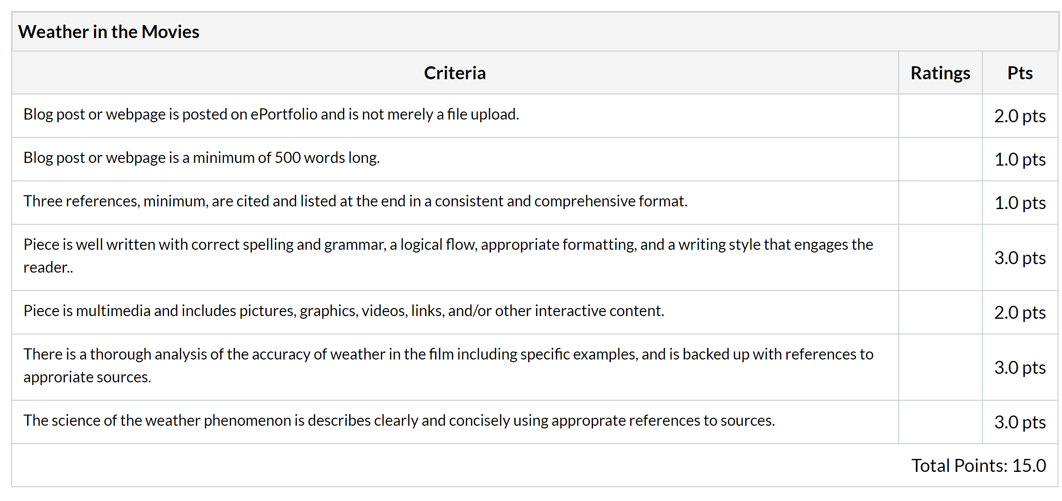Screen dimensions: 1062x501
Task: Select the Criteria column header
Action: click(455, 73)
